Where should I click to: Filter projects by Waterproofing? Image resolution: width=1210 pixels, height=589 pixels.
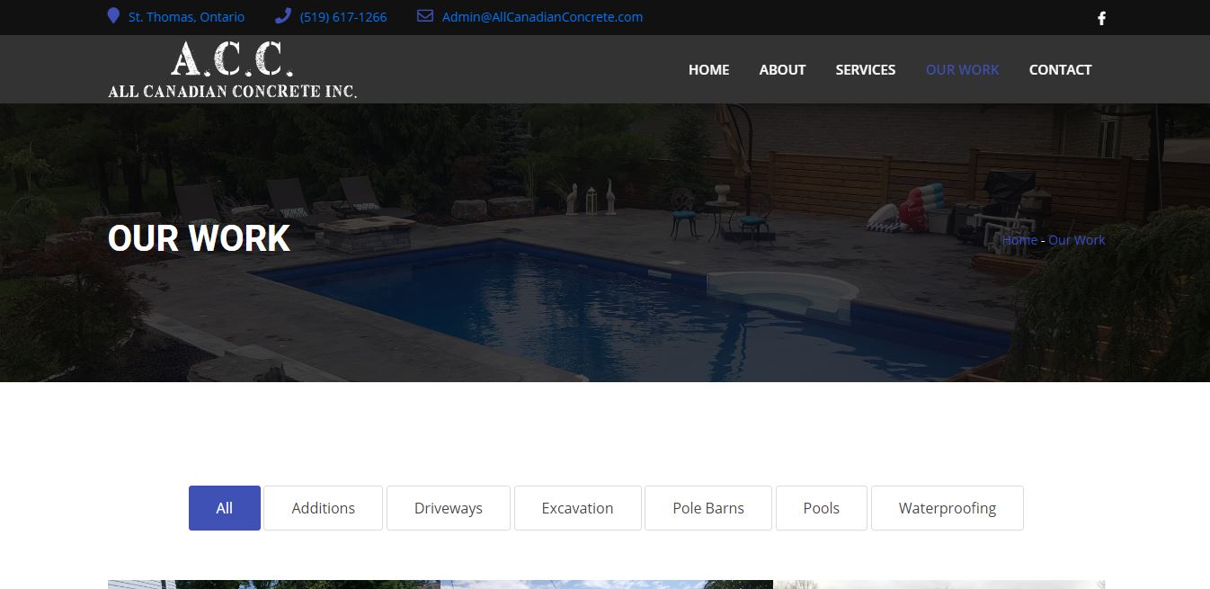click(x=948, y=508)
